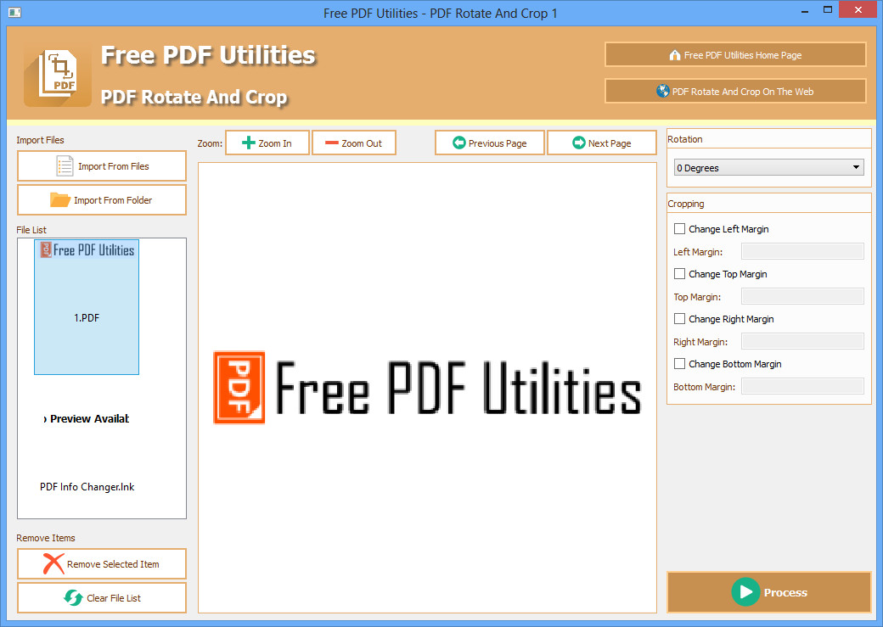The image size is (883, 627).
Task: Click the globe icon on Web button
Action: pos(663,91)
